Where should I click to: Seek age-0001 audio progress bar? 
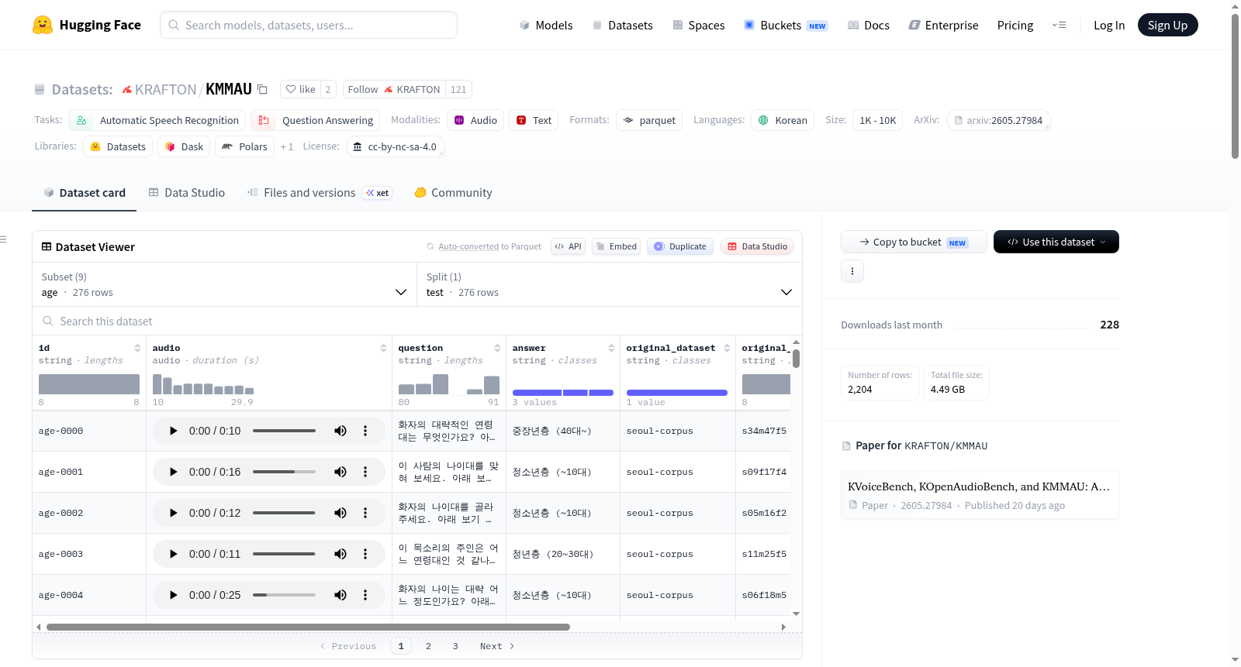click(284, 472)
